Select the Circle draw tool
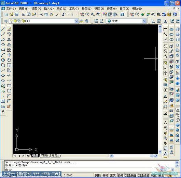Screen dimensions: 181x178 click(3, 60)
